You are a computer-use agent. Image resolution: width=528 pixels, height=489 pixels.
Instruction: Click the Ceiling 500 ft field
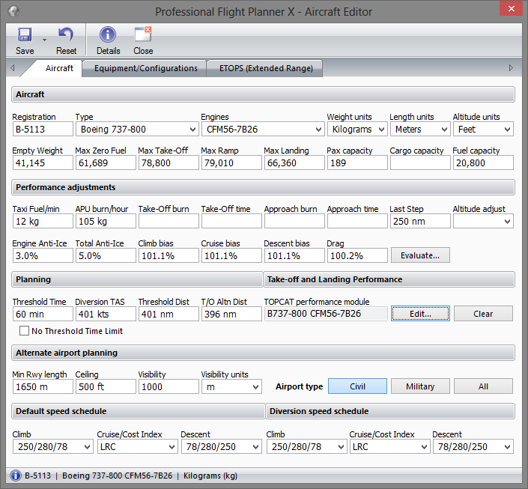106,386
